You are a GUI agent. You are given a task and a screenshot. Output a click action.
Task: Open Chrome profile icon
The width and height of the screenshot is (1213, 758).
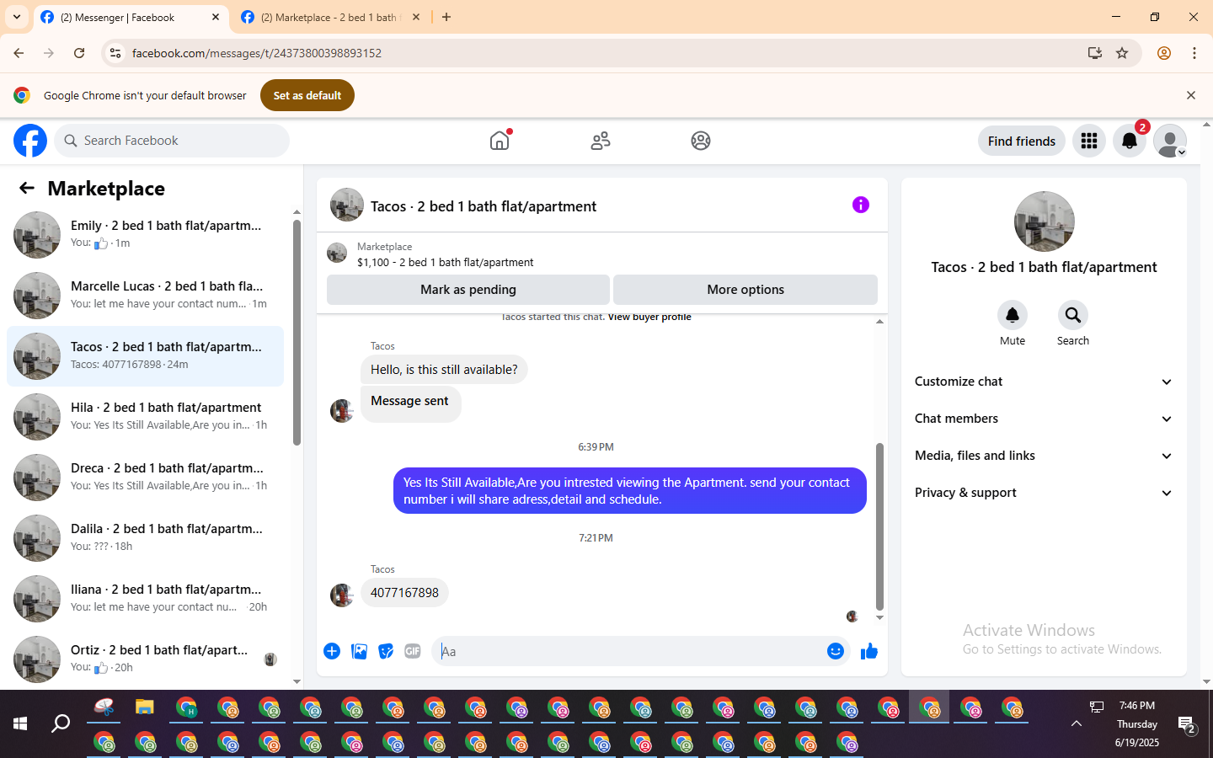[1164, 53]
